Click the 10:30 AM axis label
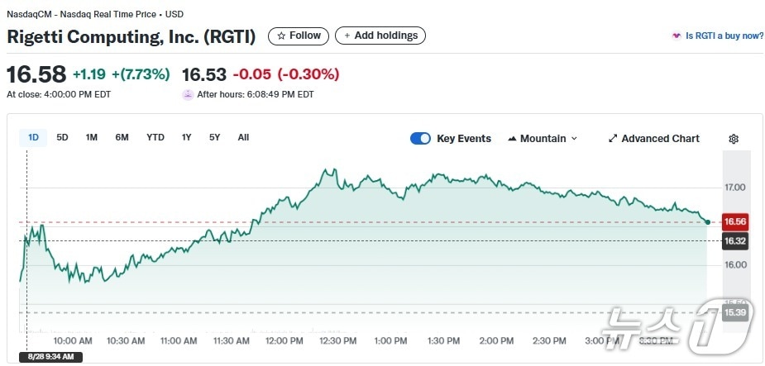The width and height of the screenshot is (765, 366). (x=126, y=340)
